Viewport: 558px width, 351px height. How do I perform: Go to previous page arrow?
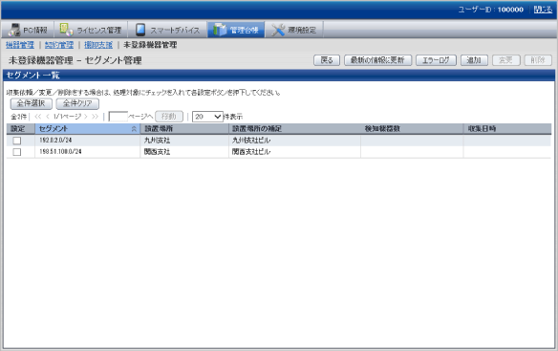48,117
